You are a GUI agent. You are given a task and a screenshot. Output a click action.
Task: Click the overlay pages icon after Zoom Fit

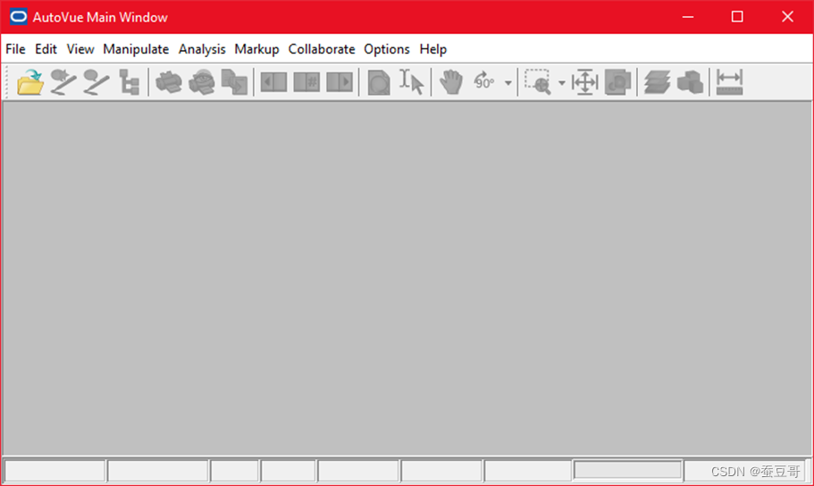(x=617, y=82)
